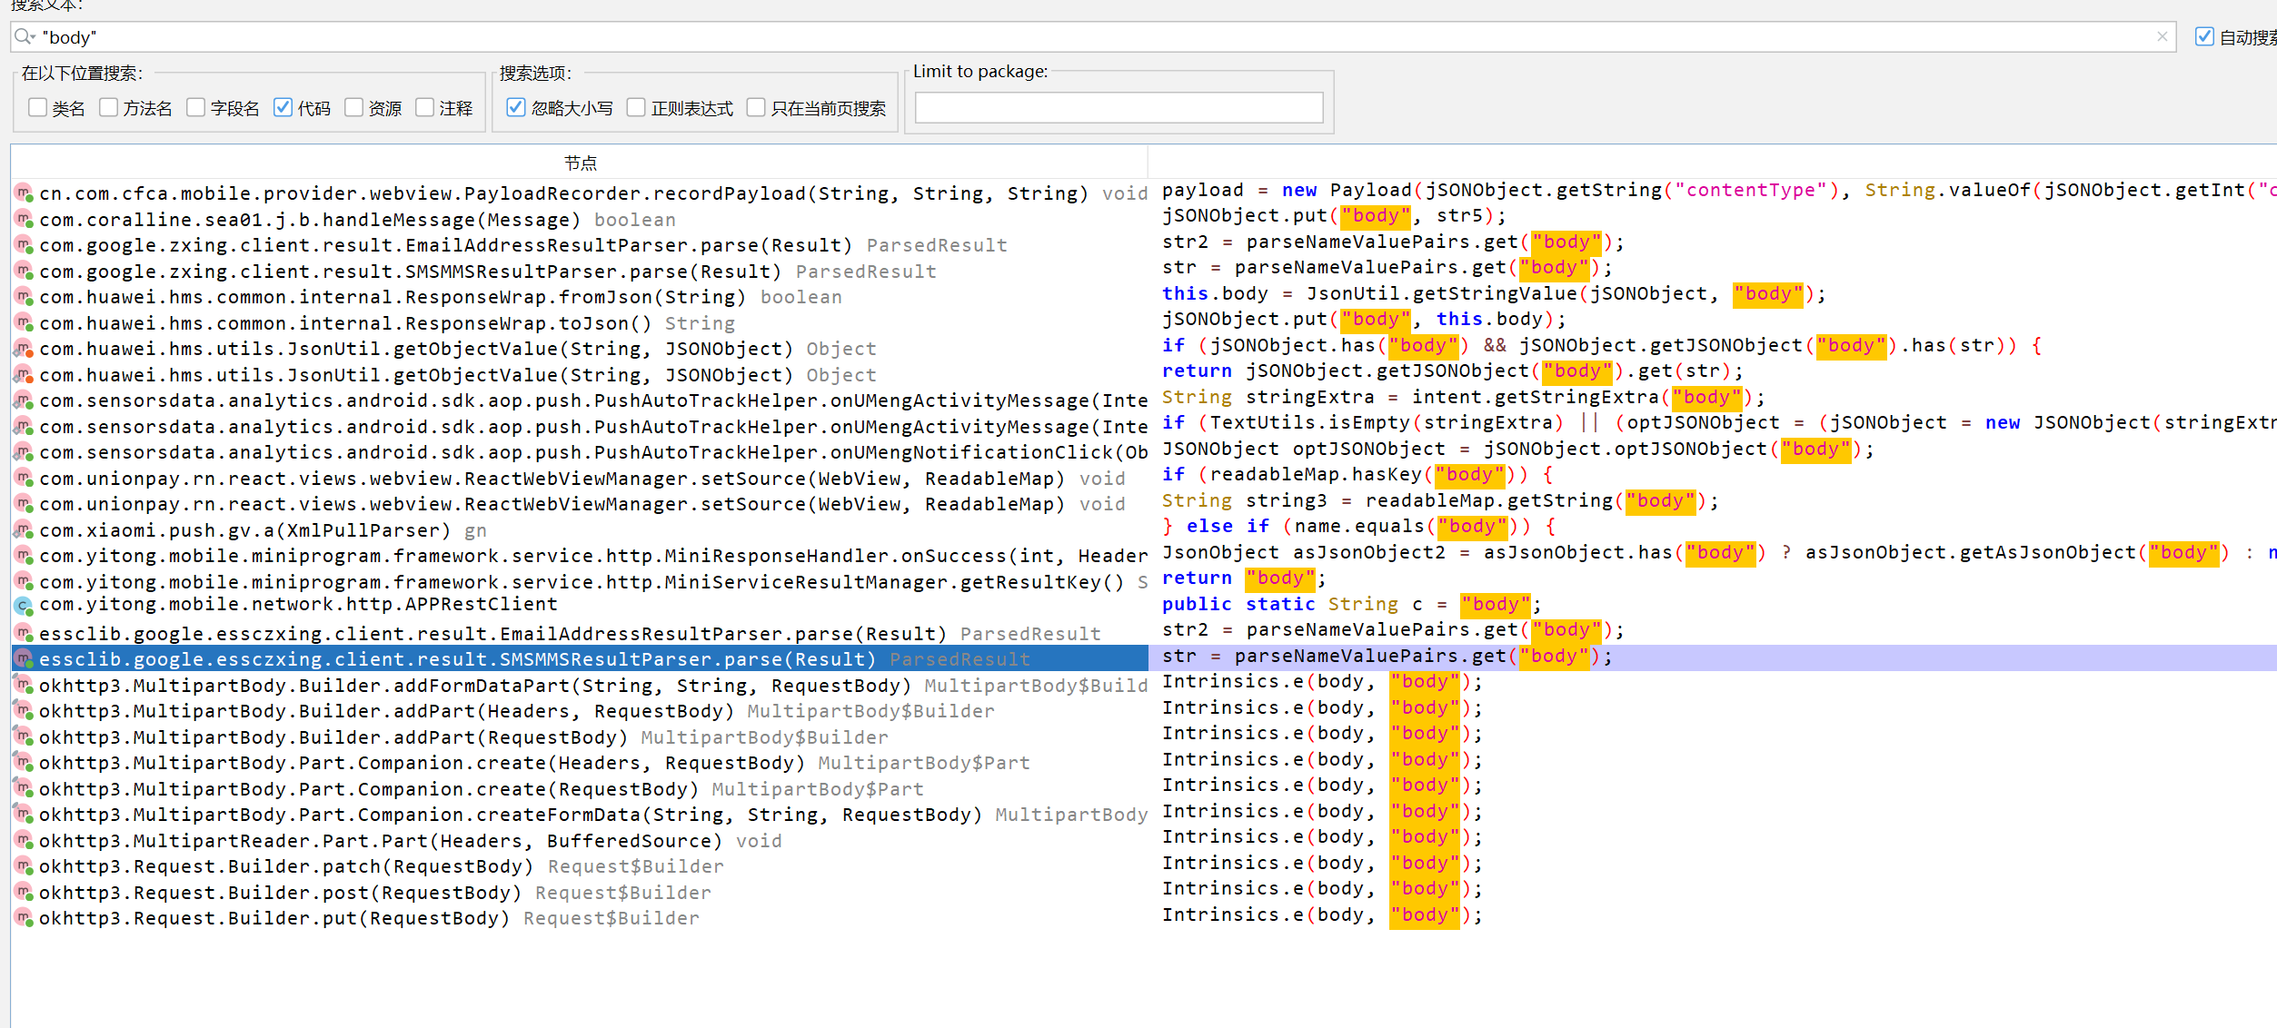Select the ReactWebViewManager.setSource first result row
The height and width of the screenshot is (1028, 2277).
[545, 479]
